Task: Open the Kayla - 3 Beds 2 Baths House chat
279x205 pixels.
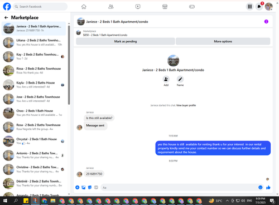Action: [x=33, y=85]
